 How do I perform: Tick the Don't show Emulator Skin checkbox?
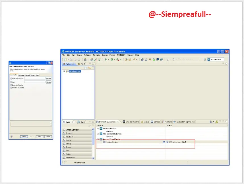click(11, 88)
